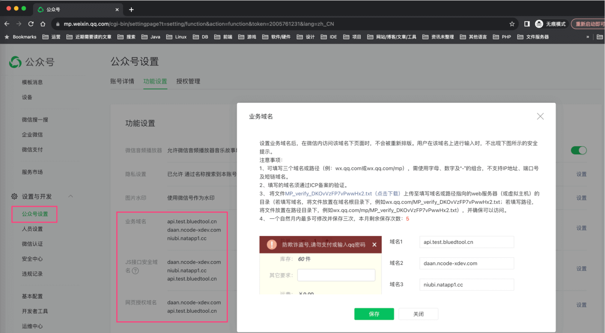Close the 业务域名 dialog with X
The image size is (605, 333).
540,116
